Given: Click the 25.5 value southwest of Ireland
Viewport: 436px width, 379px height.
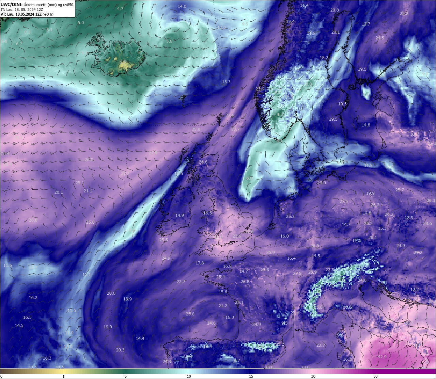Looking at the screenshot, I should [x=163, y=240].
